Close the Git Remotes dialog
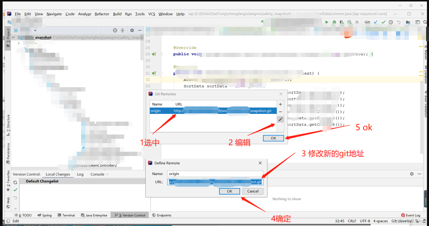429x226 pixels. tap(281, 94)
